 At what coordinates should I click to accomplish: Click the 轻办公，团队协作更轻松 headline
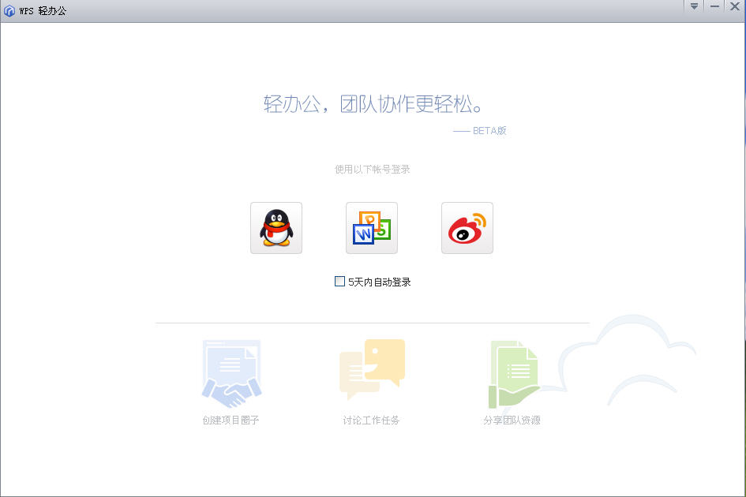click(373, 104)
